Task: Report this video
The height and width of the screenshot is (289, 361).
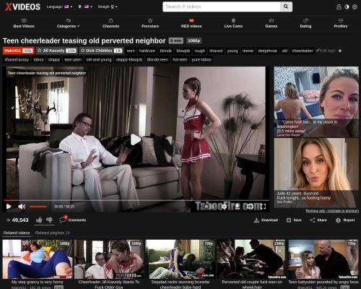Action: pos(345,220)
